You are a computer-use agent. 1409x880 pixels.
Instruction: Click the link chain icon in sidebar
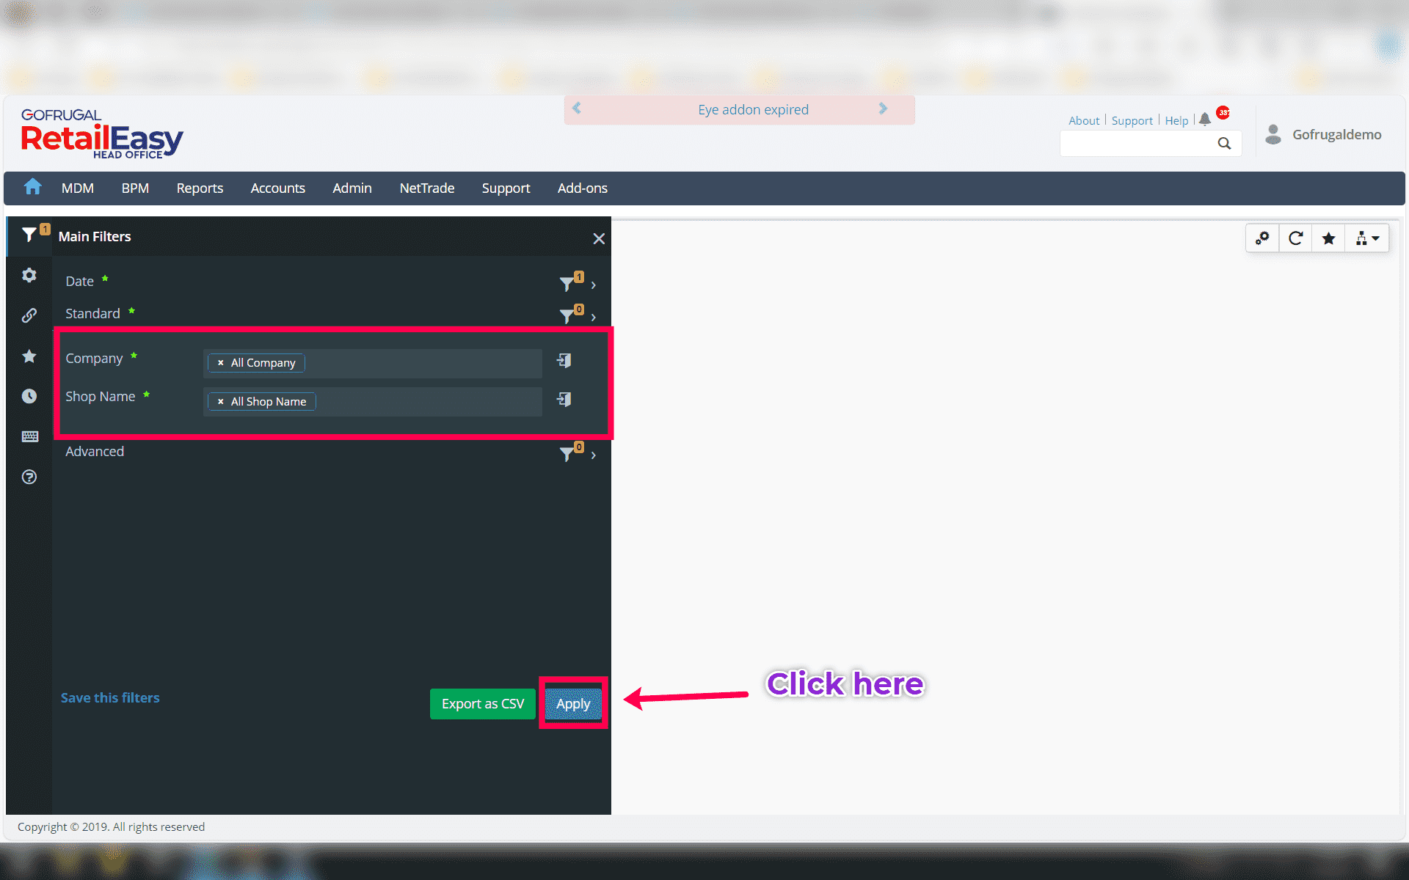[x=29, y=315]
